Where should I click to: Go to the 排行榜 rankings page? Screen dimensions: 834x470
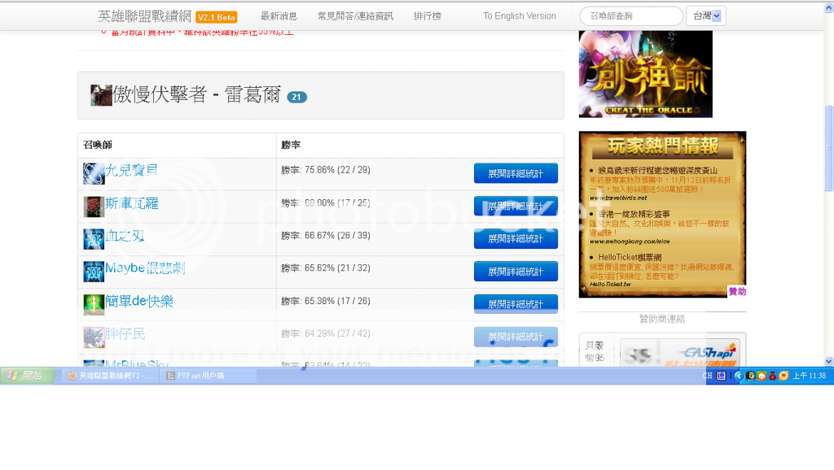click(x=428, y=16)
